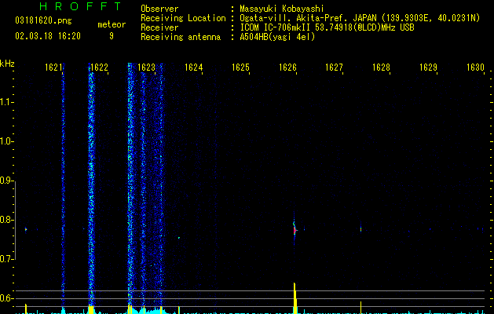Click the 1624 time marker

193,68
